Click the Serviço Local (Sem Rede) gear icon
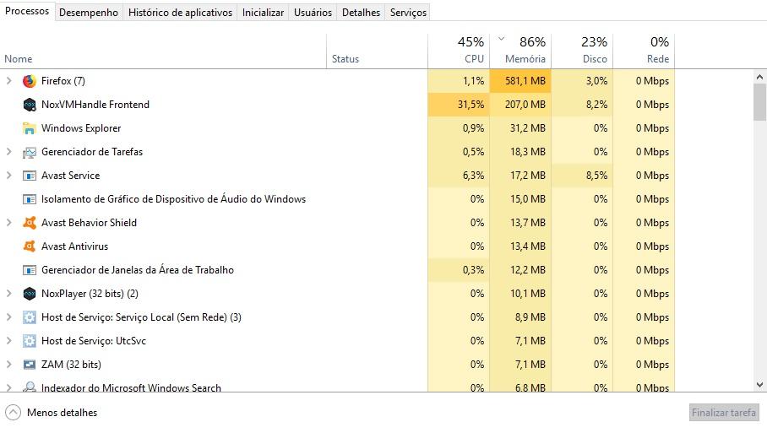Image resolution: width=767 pixels, height=433 pixels. 30,317
